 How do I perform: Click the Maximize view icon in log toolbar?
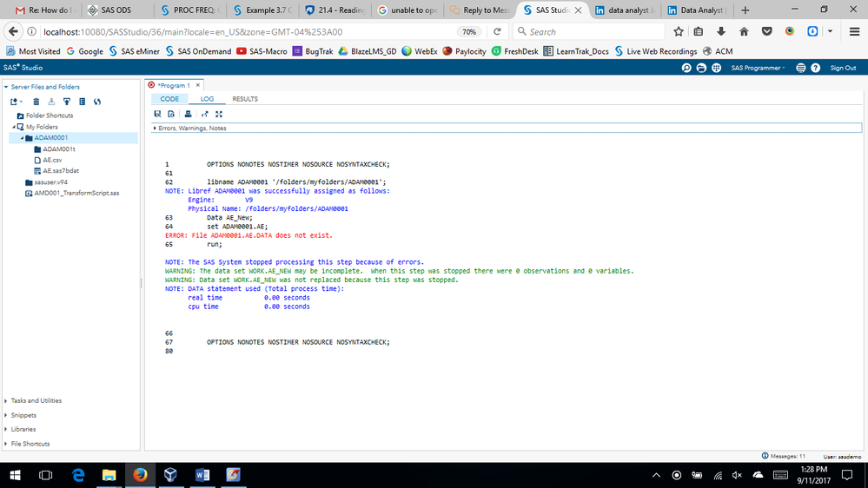[219, 114]
